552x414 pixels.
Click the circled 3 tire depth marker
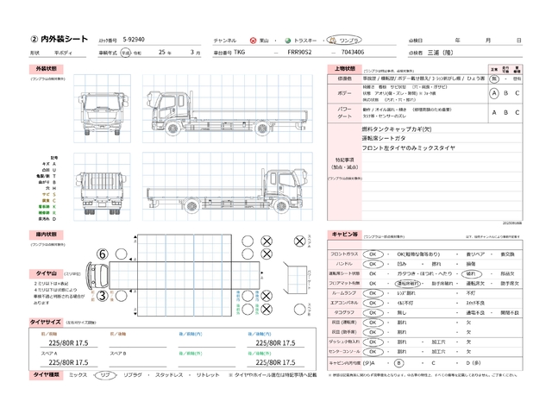(102, 297)
